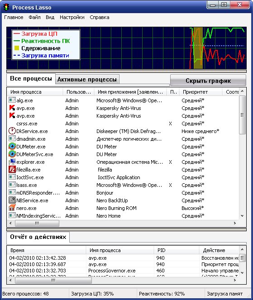Click the lsass.exe process icon
The width and height of the screenshot is (253, 300).
click(x=12, y=185)
